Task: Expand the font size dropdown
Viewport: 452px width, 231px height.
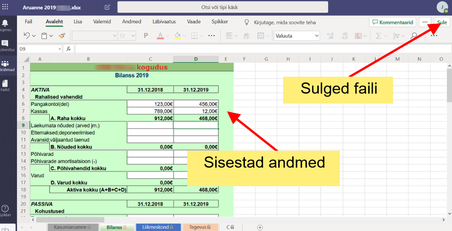Action: click(134, 36)
